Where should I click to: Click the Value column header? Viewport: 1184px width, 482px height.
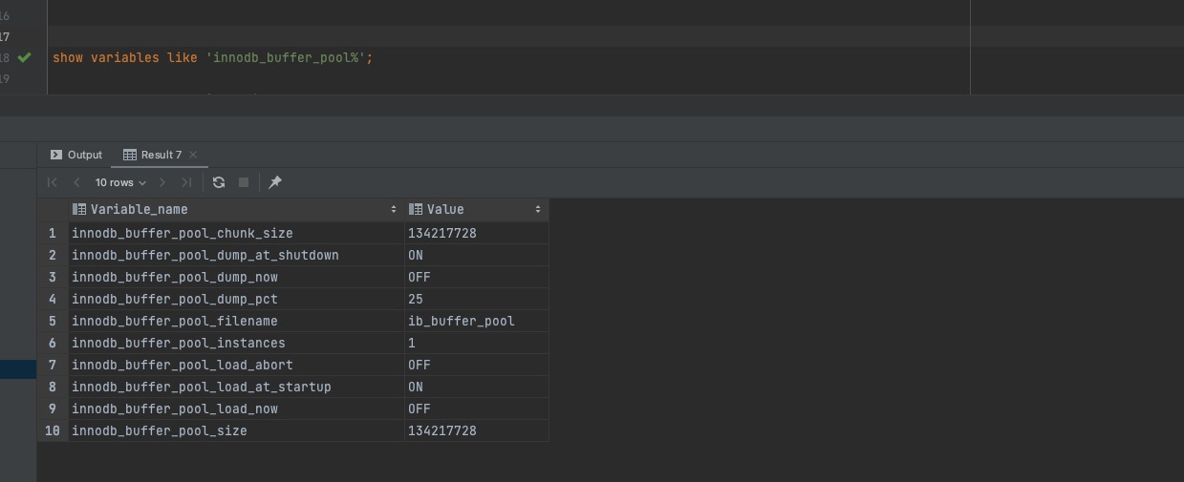coord(445,210)
